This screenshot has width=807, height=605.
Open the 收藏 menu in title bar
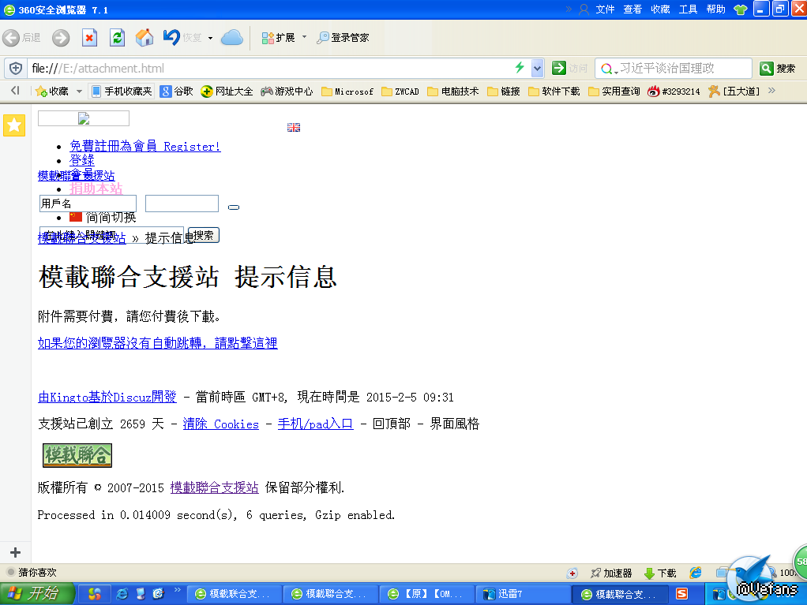tap(660, 9)
